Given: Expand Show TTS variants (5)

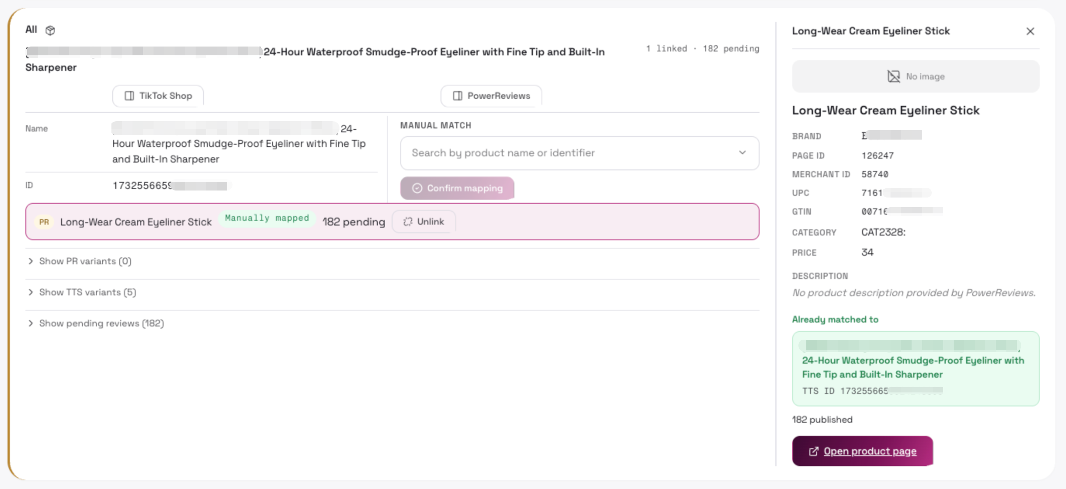Looking at the screenshot, I should coord(82,292).
